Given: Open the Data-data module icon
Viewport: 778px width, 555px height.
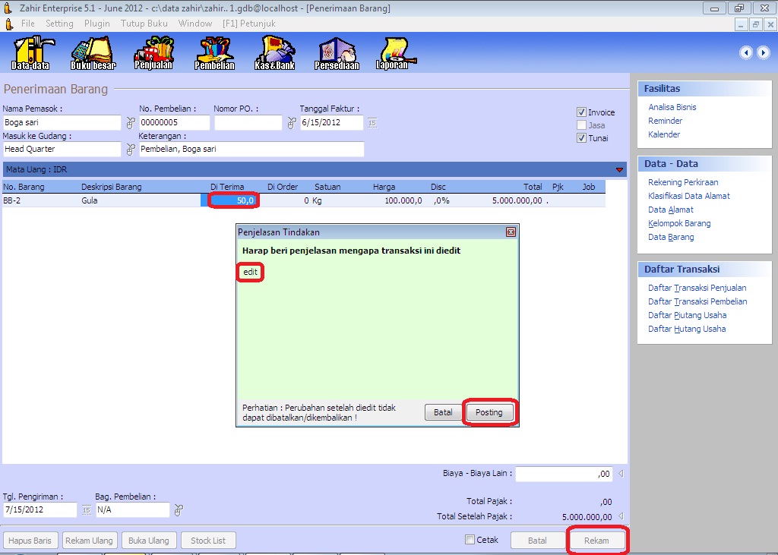Looking at the screenshot, I should pos(30,53).
